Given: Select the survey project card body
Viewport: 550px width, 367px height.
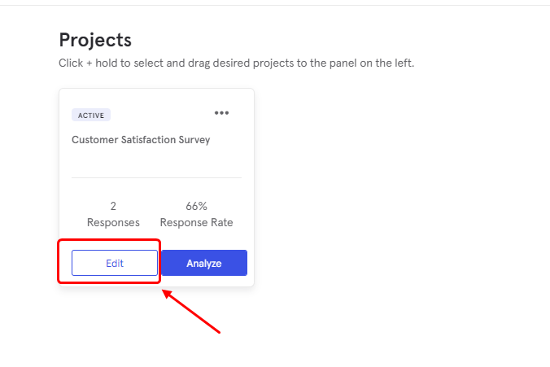Looking at the screenshot, I should (156, 187).
